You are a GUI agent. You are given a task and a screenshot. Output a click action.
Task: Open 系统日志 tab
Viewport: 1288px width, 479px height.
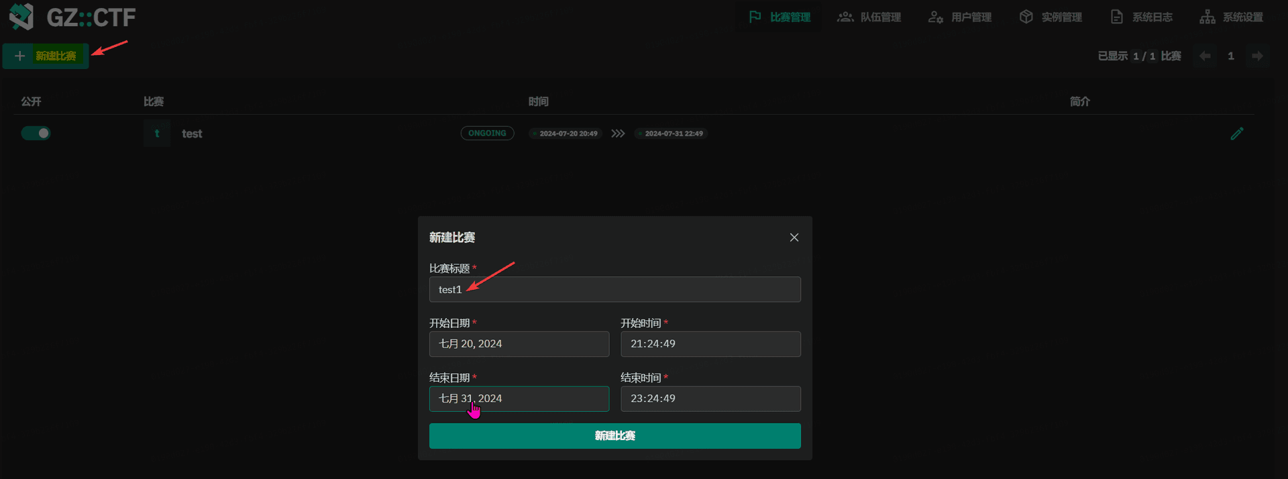pyautogui.click(x=1141, y=17)
